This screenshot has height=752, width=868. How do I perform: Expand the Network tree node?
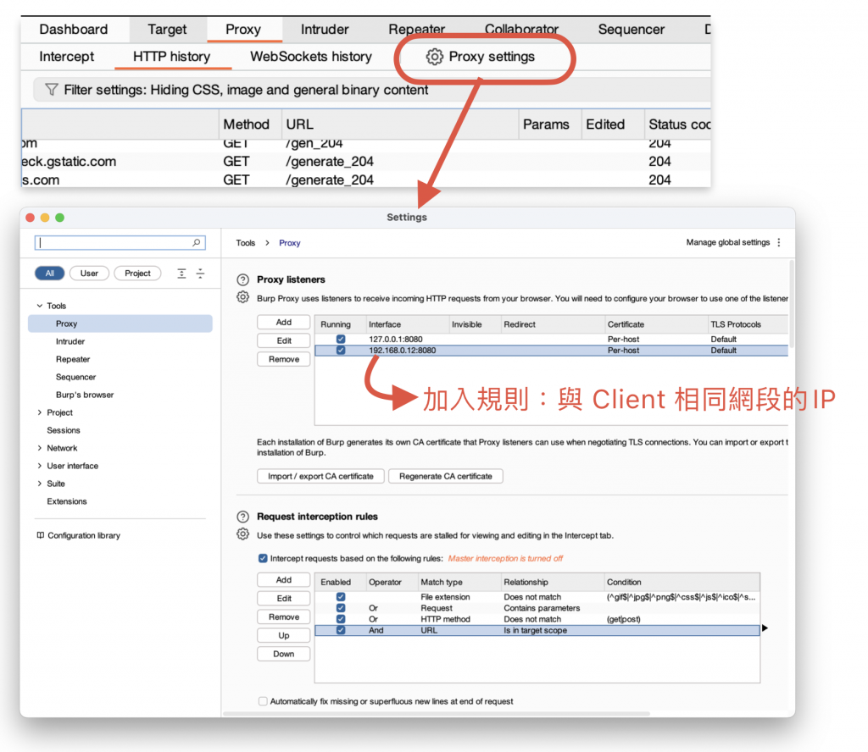pos(40,448)
